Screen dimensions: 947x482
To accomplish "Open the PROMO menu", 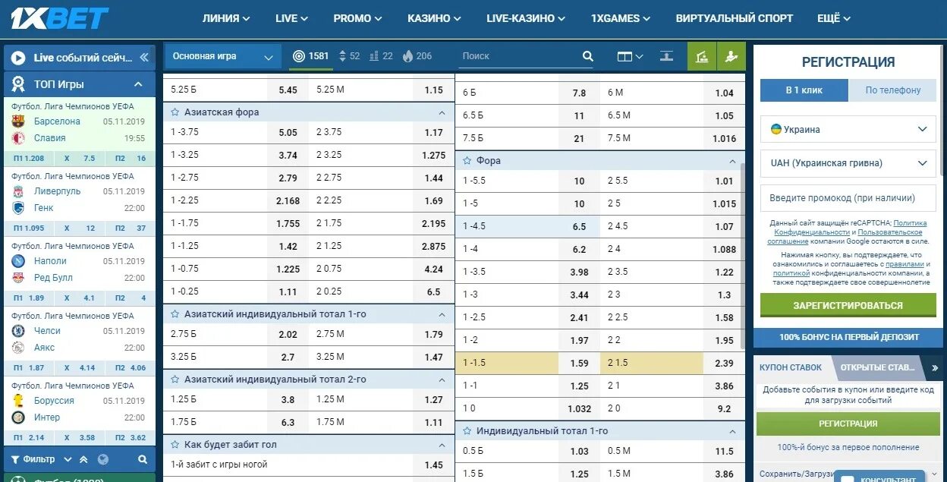I will pos(358,18).
